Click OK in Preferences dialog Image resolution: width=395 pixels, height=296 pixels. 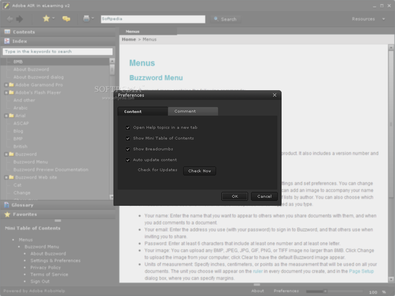pyautogui.click(x=235, y=196)
